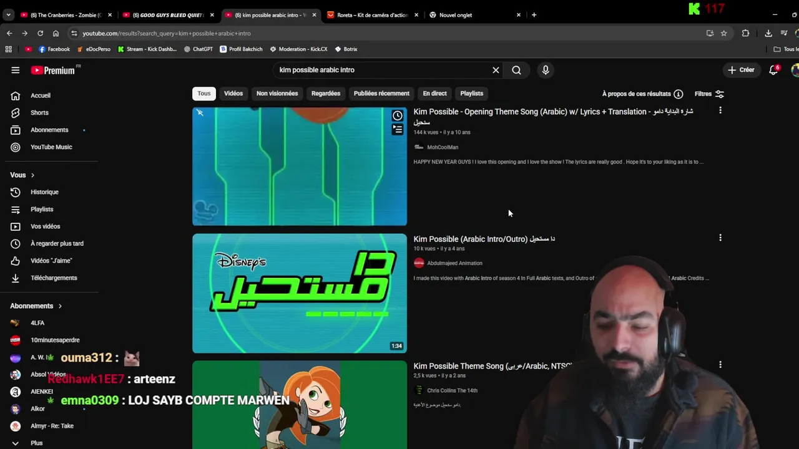This screenshot has width=799, height=449.
Task: Click the browser address bar URL
Action: pyautogui.click(x=167, y=33)
